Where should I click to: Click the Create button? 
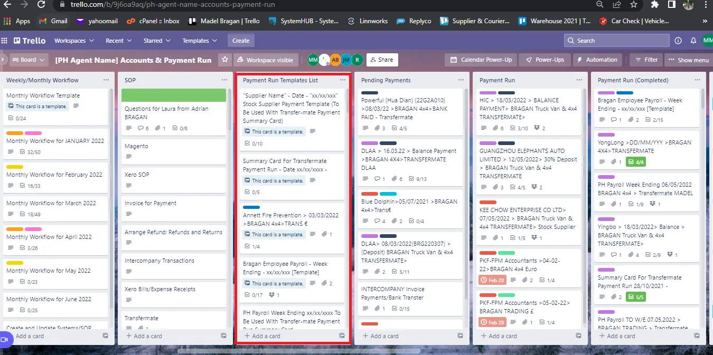pyautogui.click(x=241, y=41)
